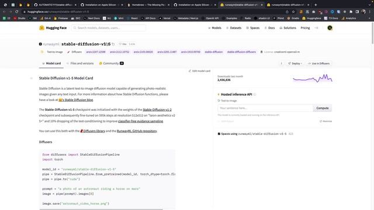Open the Docs menu item

point(269,28)
